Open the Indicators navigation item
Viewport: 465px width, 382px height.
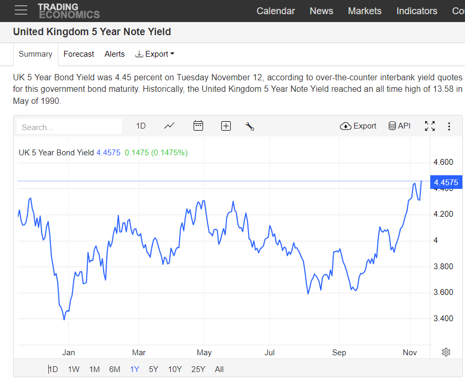click(417, 11)
